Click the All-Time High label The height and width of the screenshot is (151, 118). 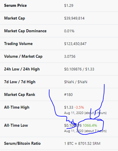[x=17, y=107]
